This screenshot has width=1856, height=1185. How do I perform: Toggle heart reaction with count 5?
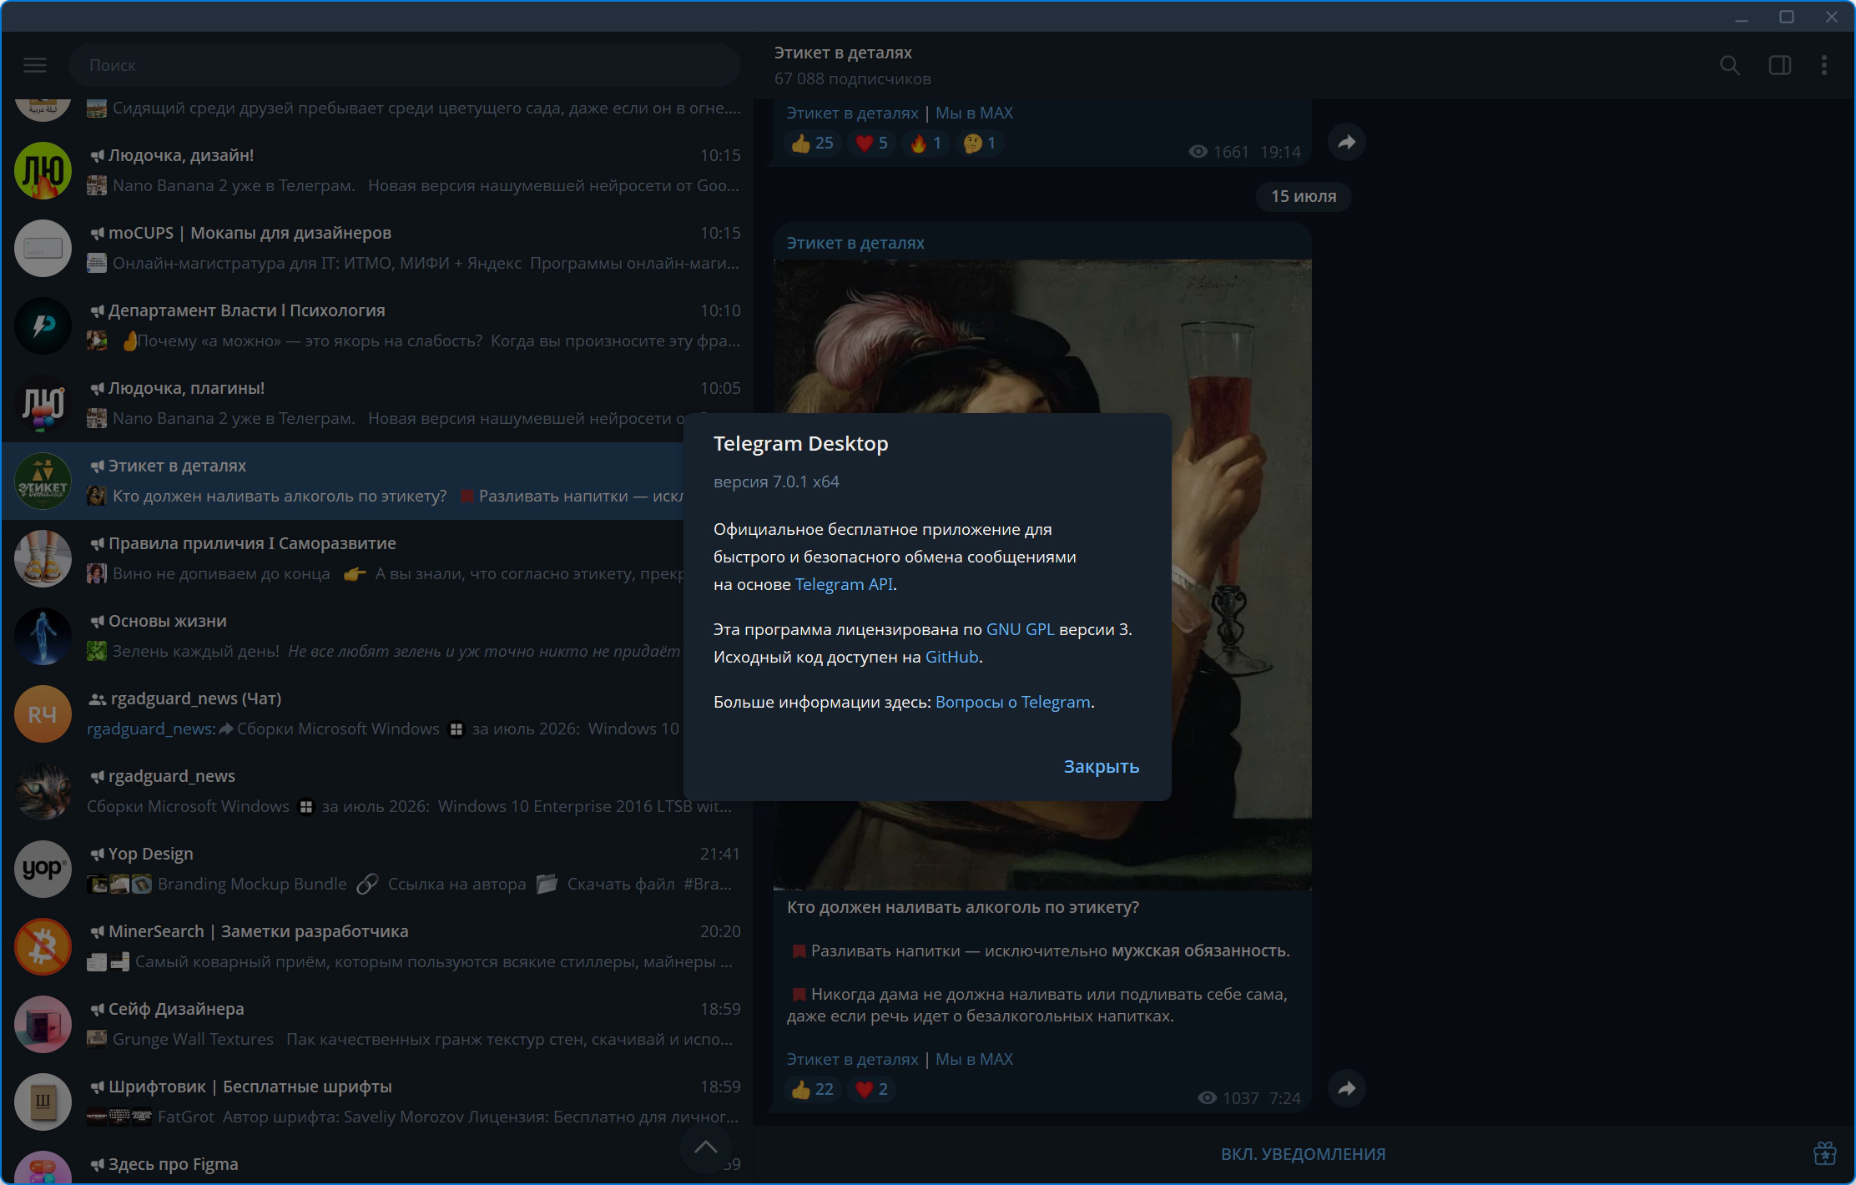click(871, 143)
